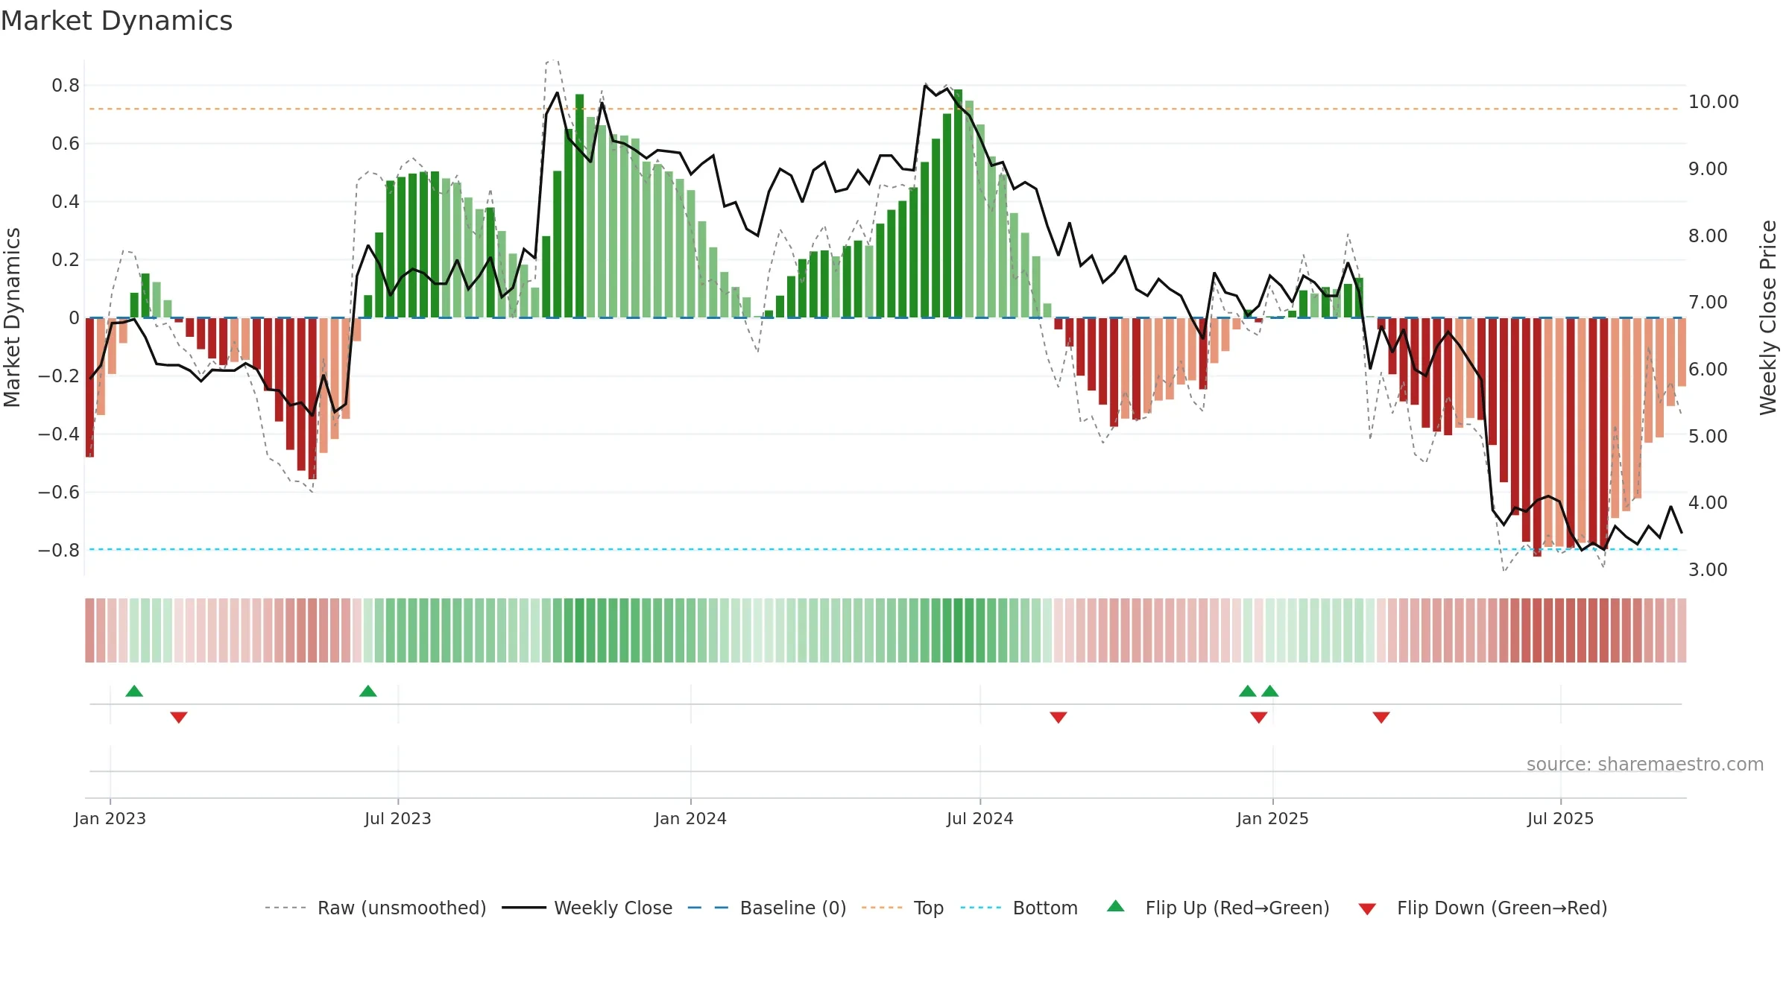Click the last red flip-down triangle in early 2025
This screenshot has height=1006, width=1789.
point(1381,718)
